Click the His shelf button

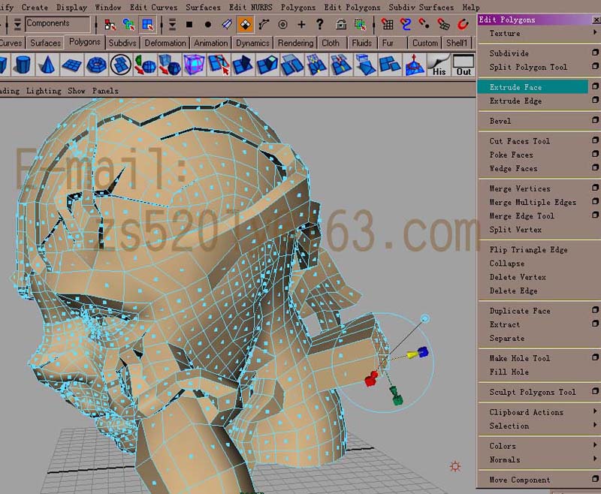point(439,65)
